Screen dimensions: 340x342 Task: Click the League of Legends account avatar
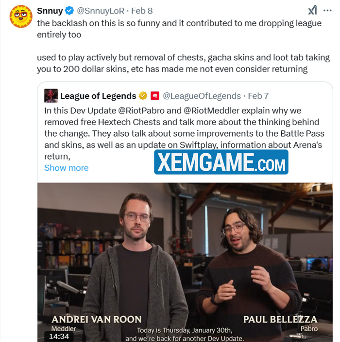point(51,95)
